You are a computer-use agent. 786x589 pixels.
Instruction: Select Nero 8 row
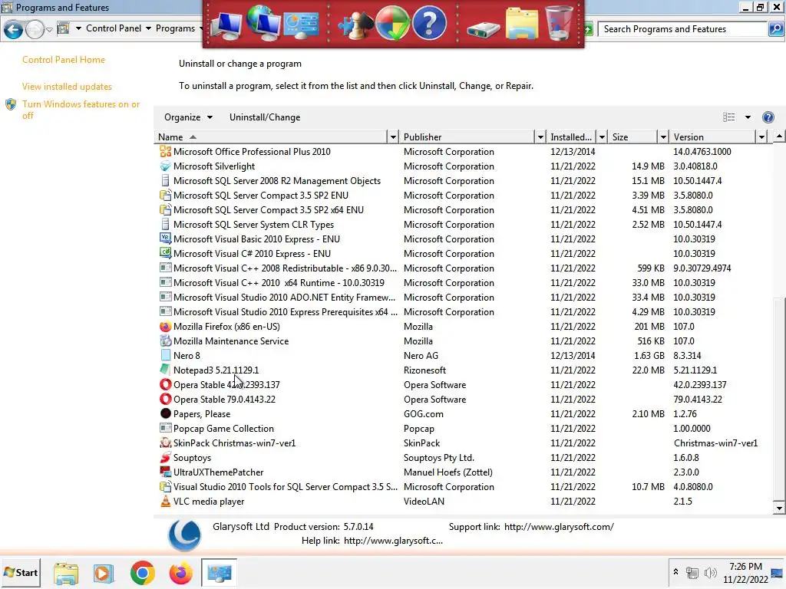point(461,356)
